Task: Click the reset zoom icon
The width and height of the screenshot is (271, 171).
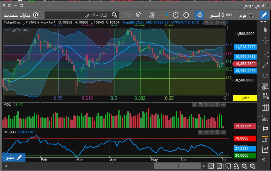Action: click(236, 166)
